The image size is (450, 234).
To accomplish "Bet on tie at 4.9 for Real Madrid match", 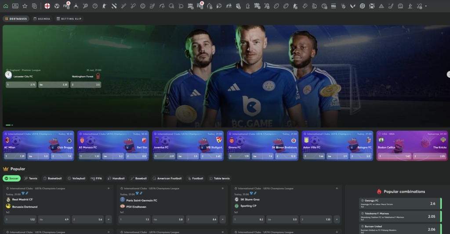I will point(54,220).
